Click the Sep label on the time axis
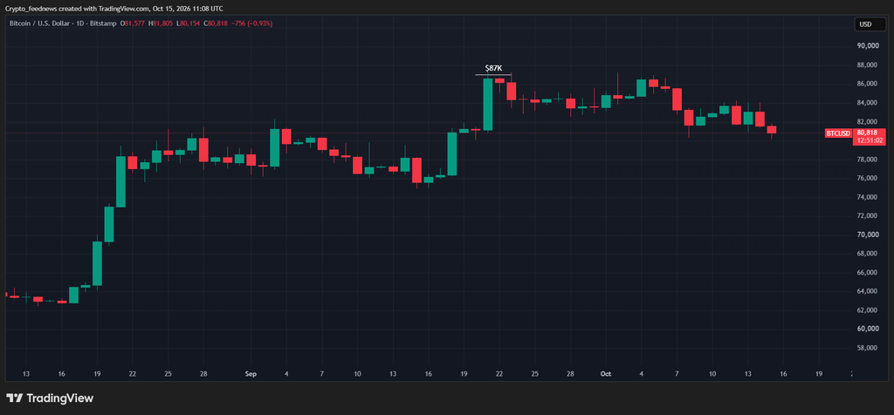The image size is (894, 415). [x=251, y=374]
